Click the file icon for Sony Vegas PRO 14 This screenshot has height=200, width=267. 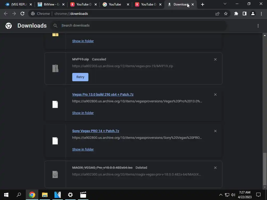[55, 141]
